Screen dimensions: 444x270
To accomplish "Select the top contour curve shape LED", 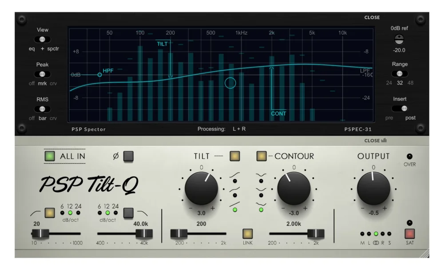I will coord(261,181).
